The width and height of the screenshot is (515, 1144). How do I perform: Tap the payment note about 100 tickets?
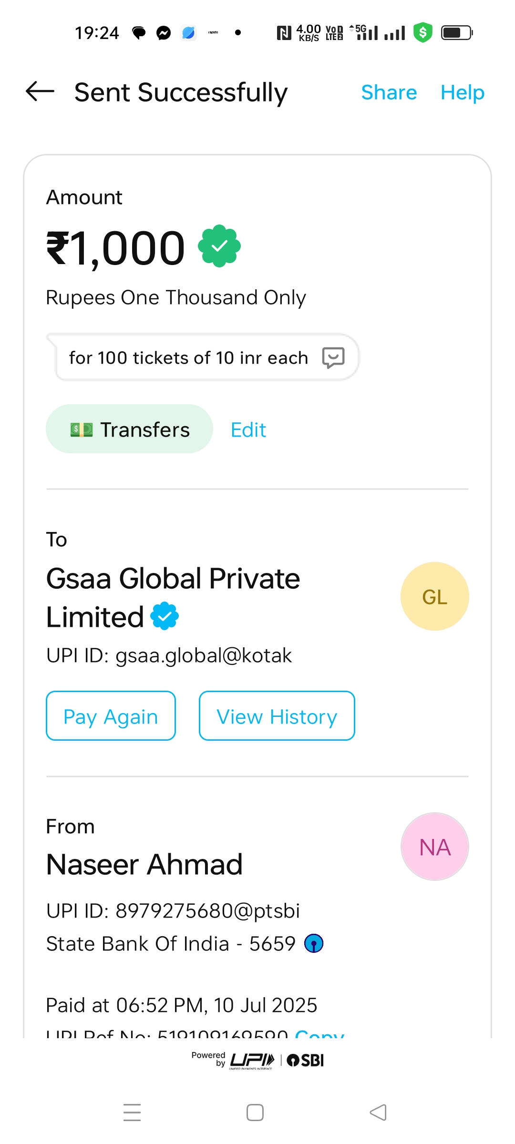pyautogui.click(x=188, y=357)
